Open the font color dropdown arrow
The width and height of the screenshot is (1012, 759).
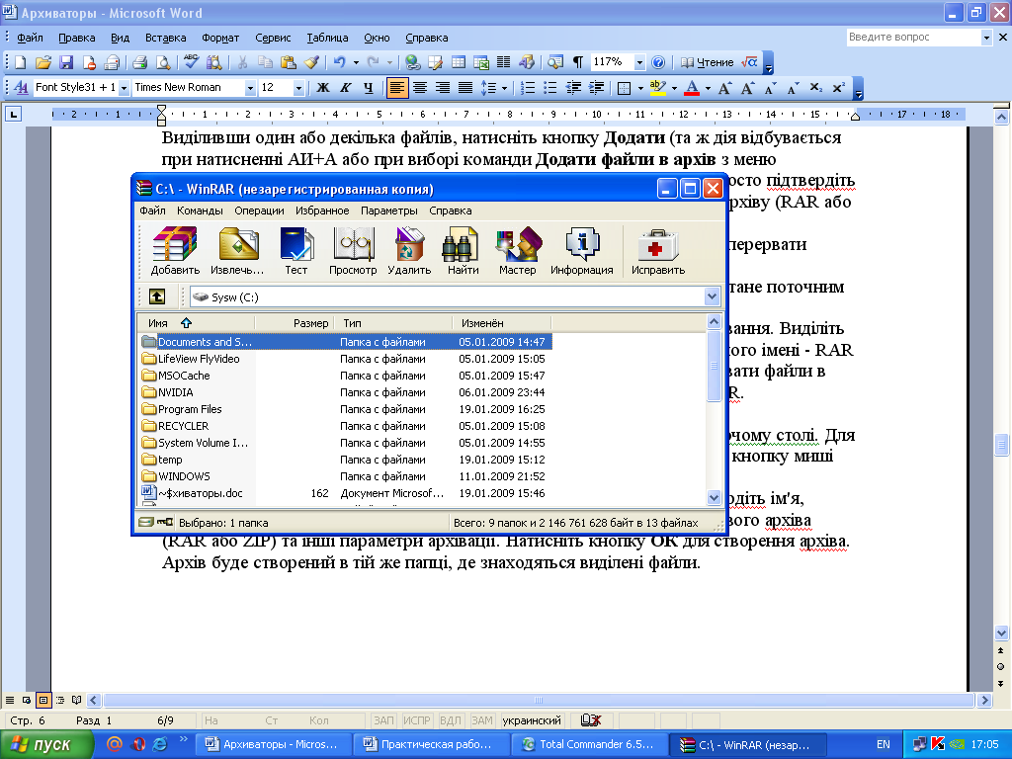pos(708,88)
